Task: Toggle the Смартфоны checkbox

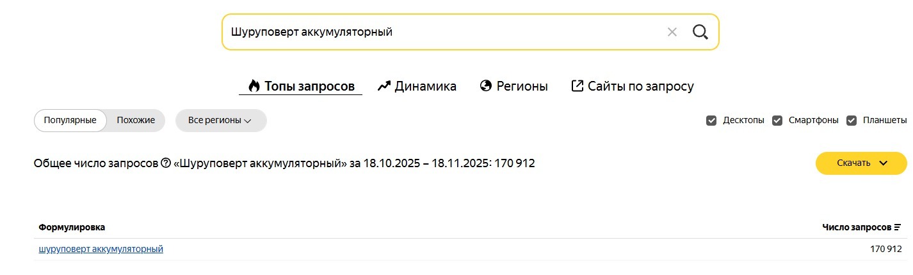Action: pyautogui.click(x=777, y=121)
